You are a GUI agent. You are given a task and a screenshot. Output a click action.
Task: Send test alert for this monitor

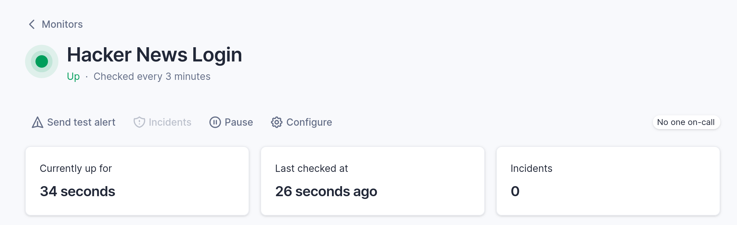(x=73, y=122)
